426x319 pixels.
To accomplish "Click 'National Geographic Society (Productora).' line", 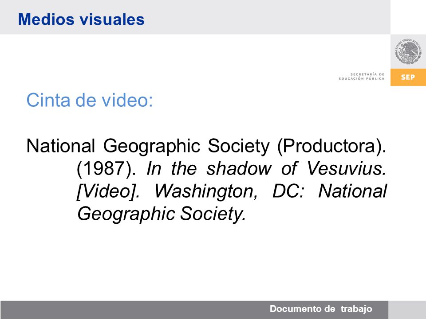I will pyautogui.click(x=206, y=147).
